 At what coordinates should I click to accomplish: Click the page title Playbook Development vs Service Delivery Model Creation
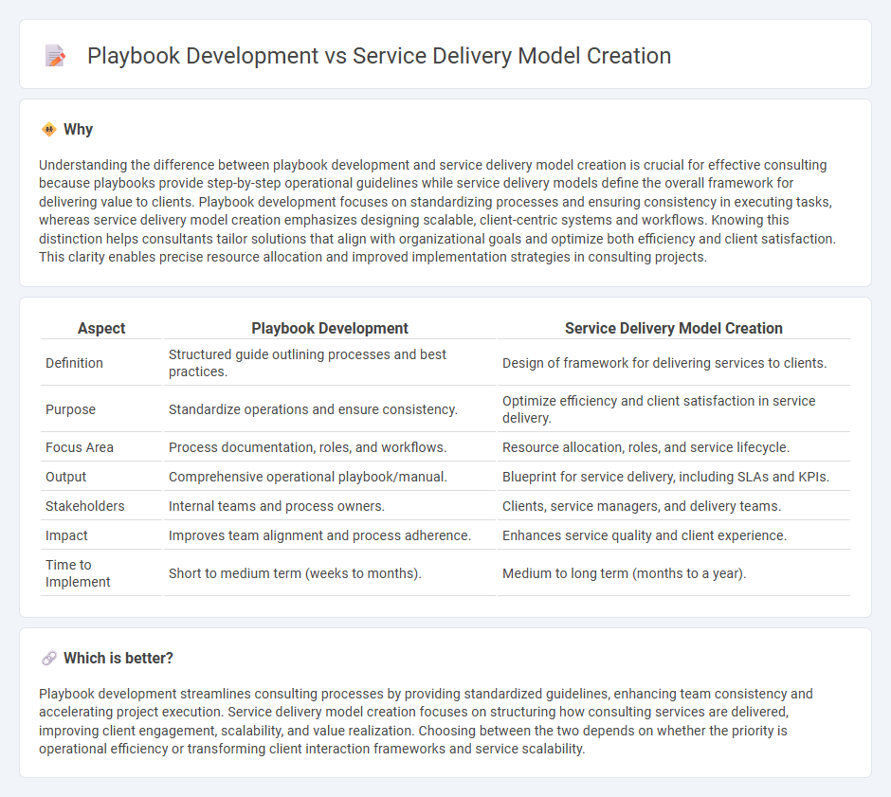(379, 56)
